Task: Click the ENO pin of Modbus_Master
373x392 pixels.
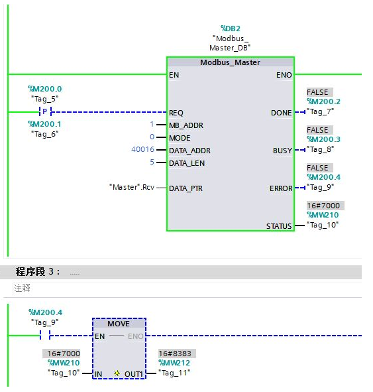Action: coord(284,75)
